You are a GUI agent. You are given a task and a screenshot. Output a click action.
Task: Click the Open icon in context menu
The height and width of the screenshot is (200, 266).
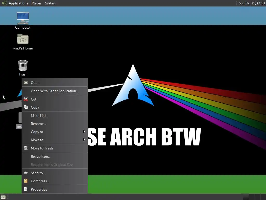tap(26, 83)
